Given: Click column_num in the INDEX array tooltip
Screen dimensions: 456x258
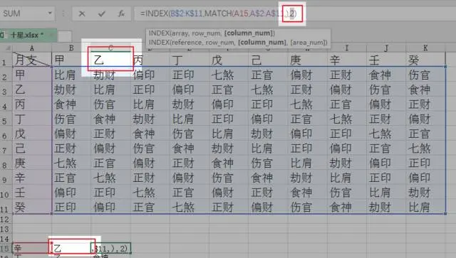Looking at the screenshot, I should [x=249, y=33].
